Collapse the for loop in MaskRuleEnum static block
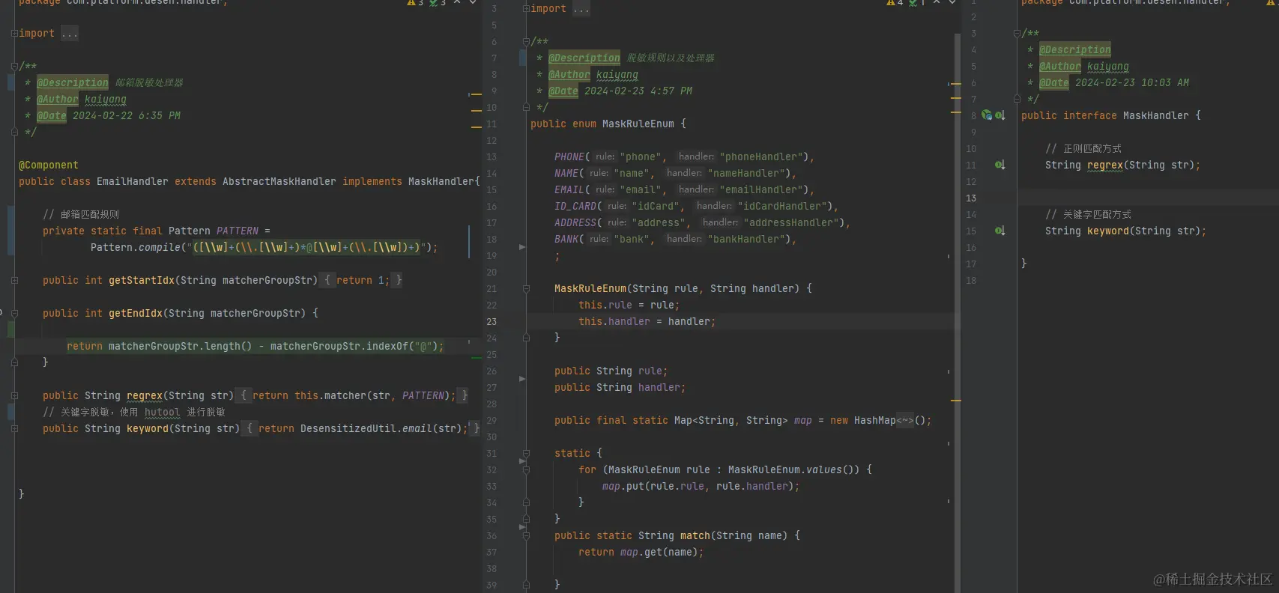1279x593 pixels. coord(526,469)
